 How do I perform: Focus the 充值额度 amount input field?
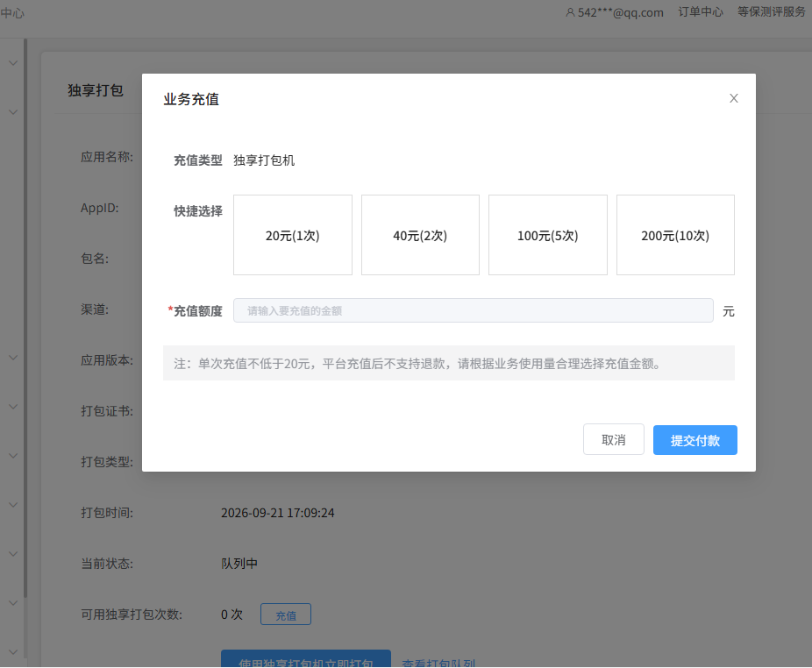pyautogui.click(x=474, y=310)
